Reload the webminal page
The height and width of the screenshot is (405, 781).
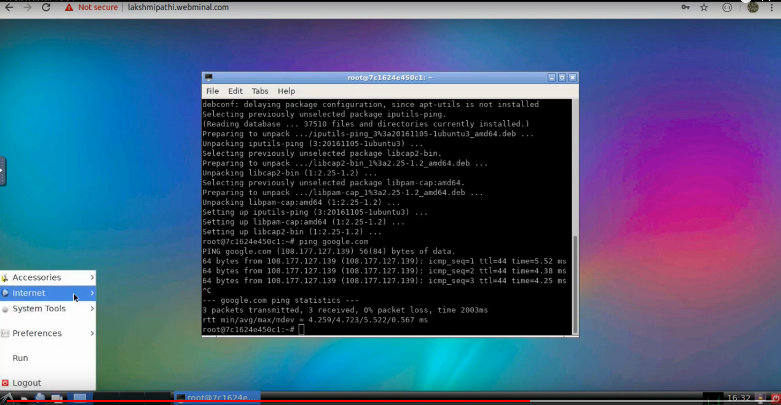coord(46,7)
